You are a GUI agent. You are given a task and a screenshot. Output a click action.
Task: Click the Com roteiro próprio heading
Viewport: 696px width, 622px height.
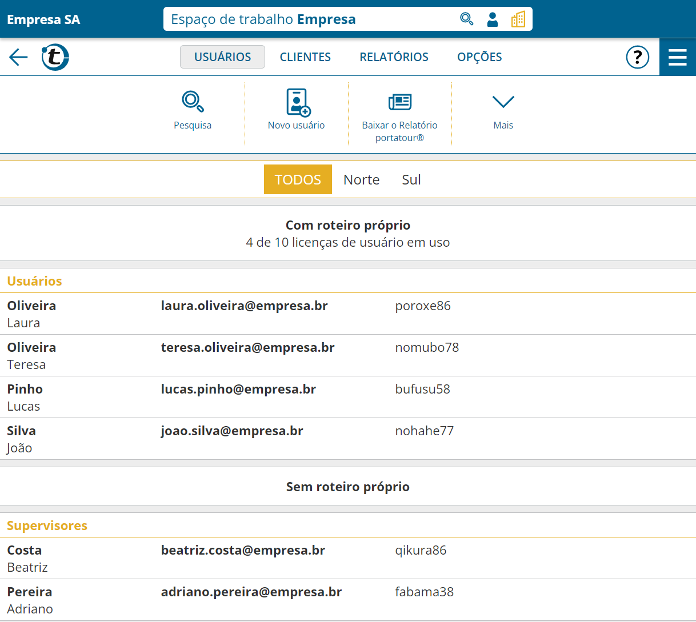348,225
